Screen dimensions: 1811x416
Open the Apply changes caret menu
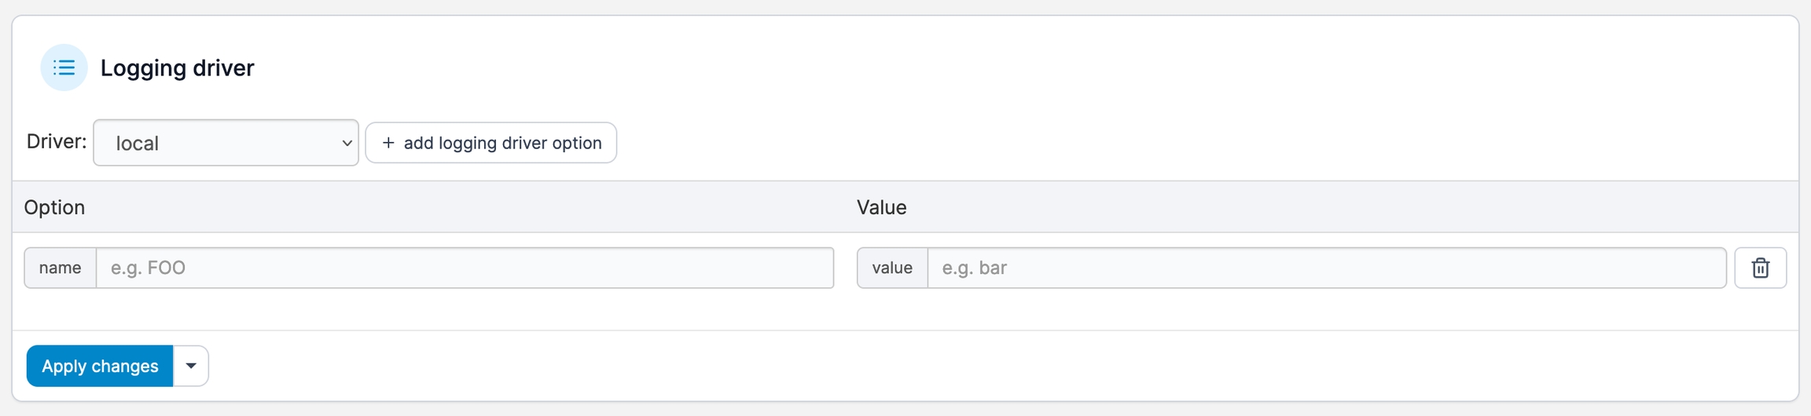191,366
